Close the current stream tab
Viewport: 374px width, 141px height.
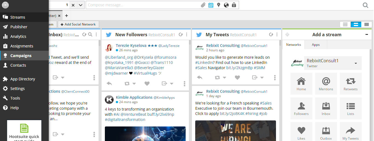coord(59,16)
